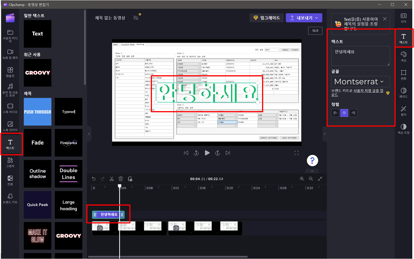Open the Montserrat font dropdown
Screen dimensions: 414x259
pos(360,82)
